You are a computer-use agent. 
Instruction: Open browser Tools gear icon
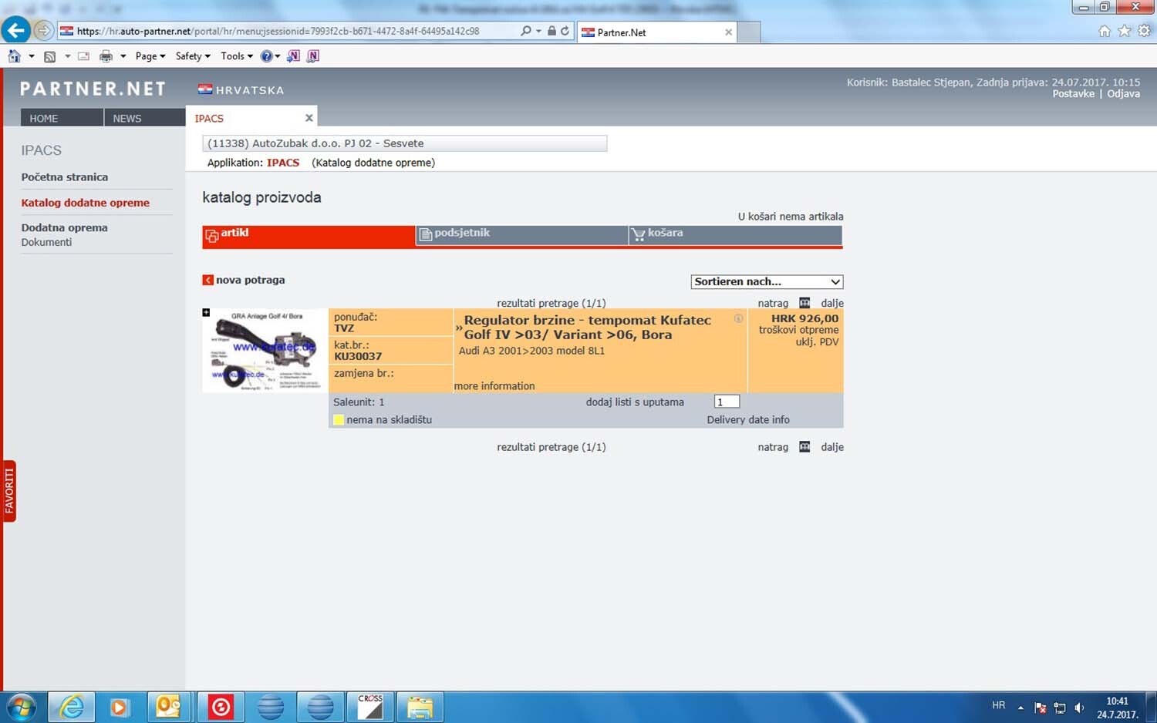(1144, 31)
